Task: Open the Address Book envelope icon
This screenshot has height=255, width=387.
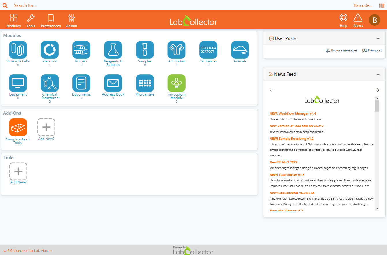Action: tap(113, 83)
